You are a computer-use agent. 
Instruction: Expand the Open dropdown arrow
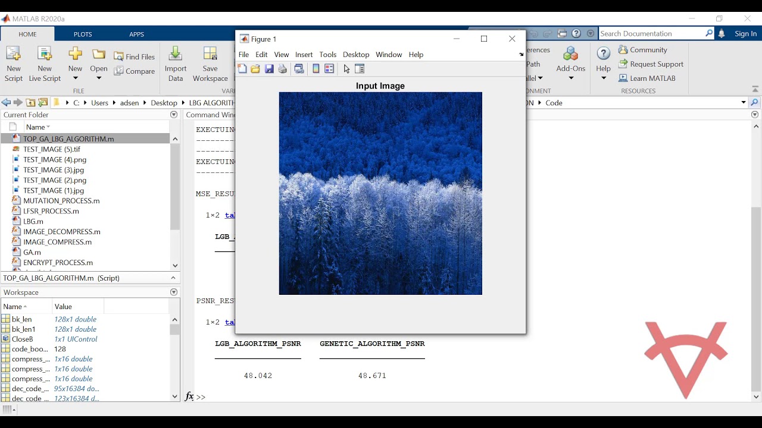click(99, 78)
